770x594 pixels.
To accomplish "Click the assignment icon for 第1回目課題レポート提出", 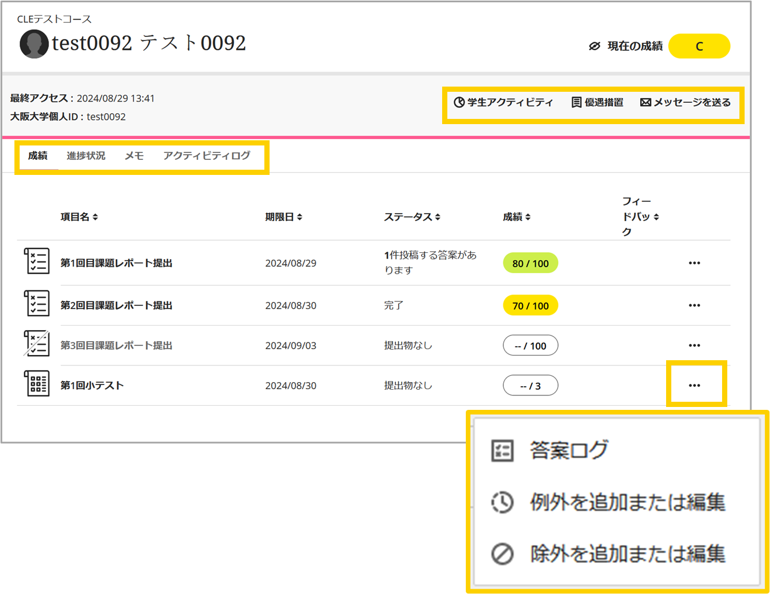I will [x=37, y=261].
